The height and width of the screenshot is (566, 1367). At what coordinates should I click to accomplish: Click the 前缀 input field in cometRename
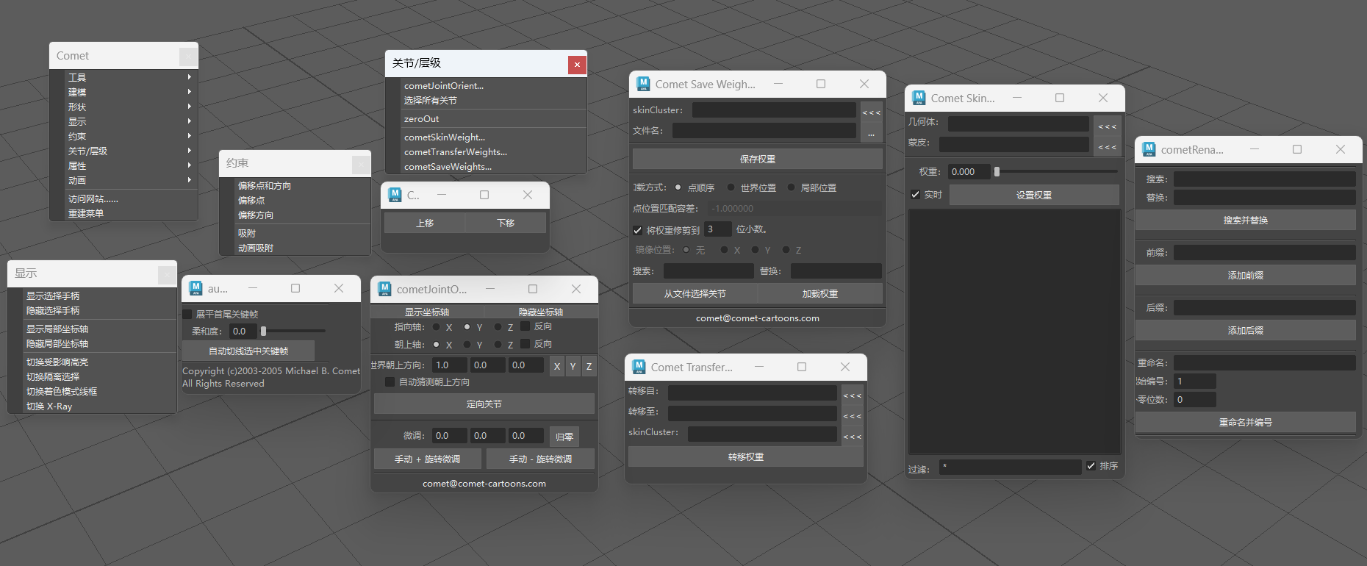pos(1265,252)
